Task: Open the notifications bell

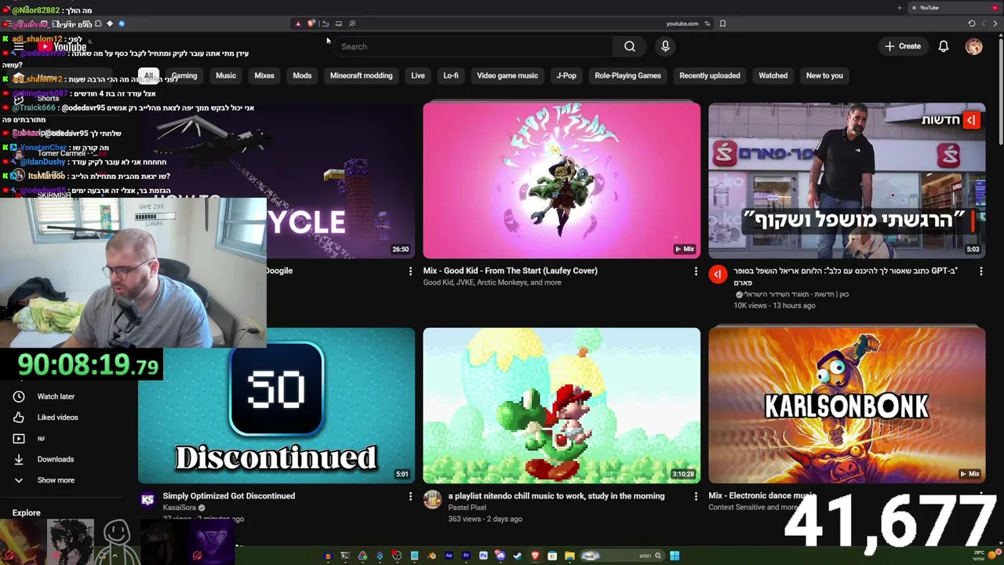Action: pyautogui.click(x=944, y=46)
